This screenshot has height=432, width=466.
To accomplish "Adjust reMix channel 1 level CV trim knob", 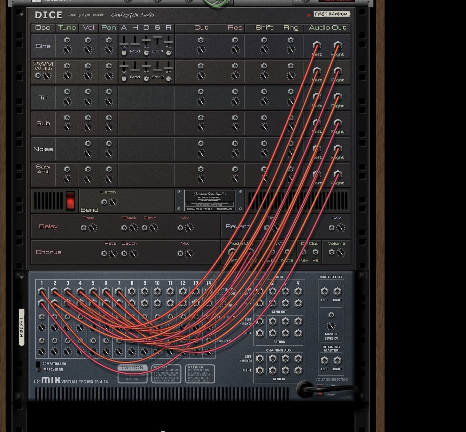I will (42, 327).
